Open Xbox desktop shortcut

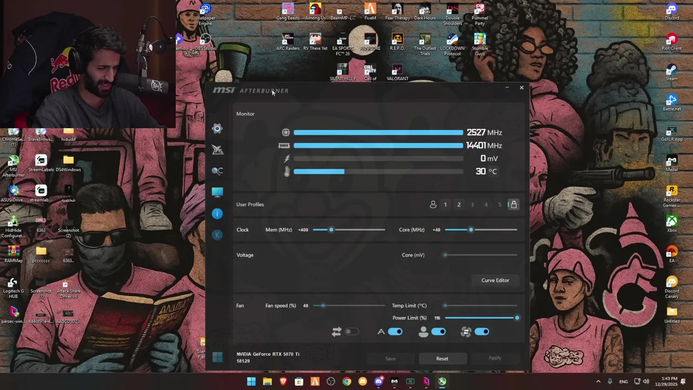click(671, 224)
